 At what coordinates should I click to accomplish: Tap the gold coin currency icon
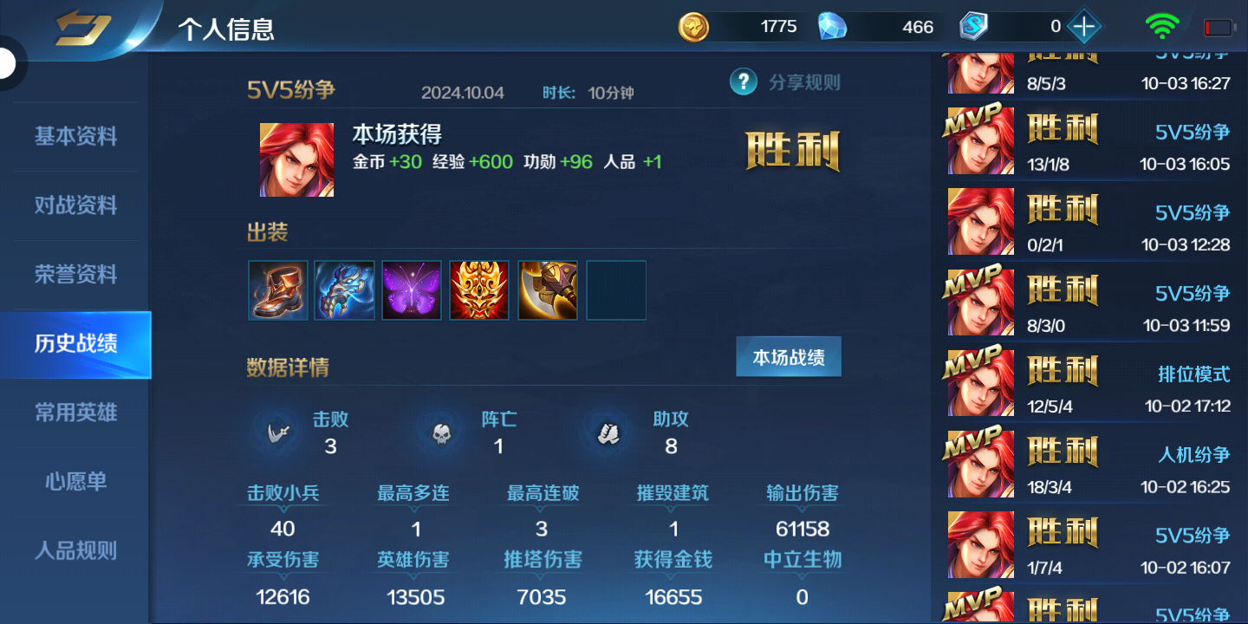coord(693,27)
